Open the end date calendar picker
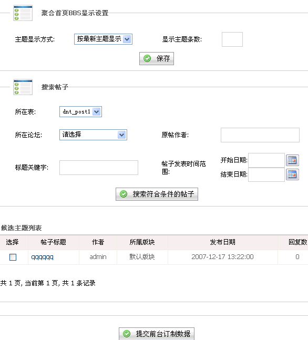308x340 pixels. [292, 174]
